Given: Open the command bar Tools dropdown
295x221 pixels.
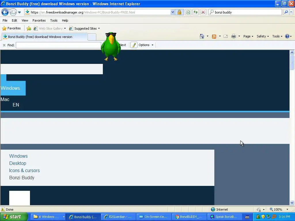Looking at the screenshot, I should [277, 36].
